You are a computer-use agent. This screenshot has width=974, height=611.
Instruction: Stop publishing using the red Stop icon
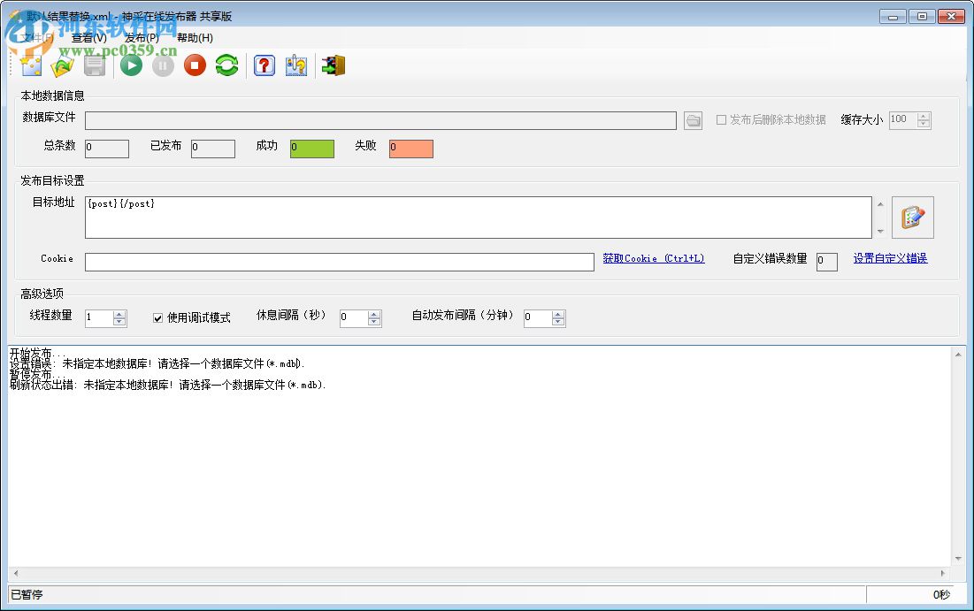(194, 65)
